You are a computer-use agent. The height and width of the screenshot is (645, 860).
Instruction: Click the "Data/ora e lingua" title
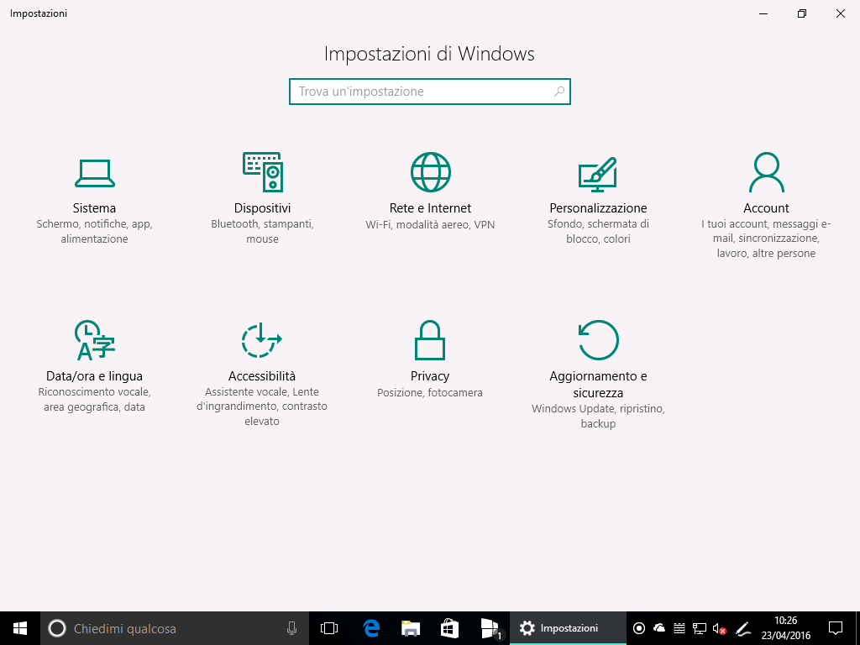point(94,375)
